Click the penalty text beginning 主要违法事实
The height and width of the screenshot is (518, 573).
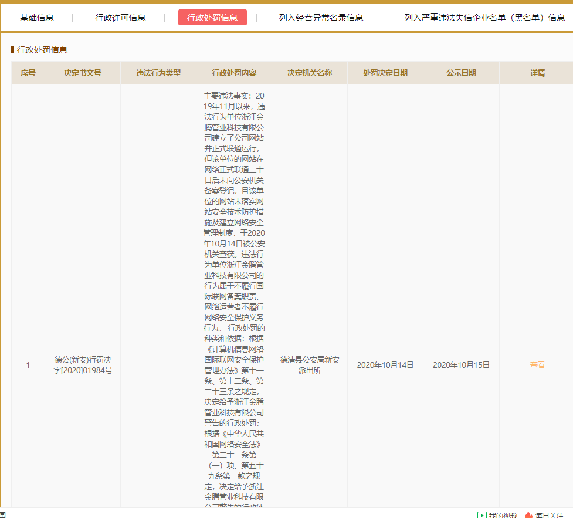[x=234, y=299]
